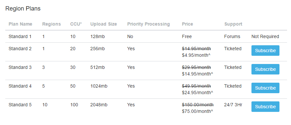Subscribe to the Standard 3 plan
Image resolution: width=291 pixels, height=125 pixels.
[265, 69]
